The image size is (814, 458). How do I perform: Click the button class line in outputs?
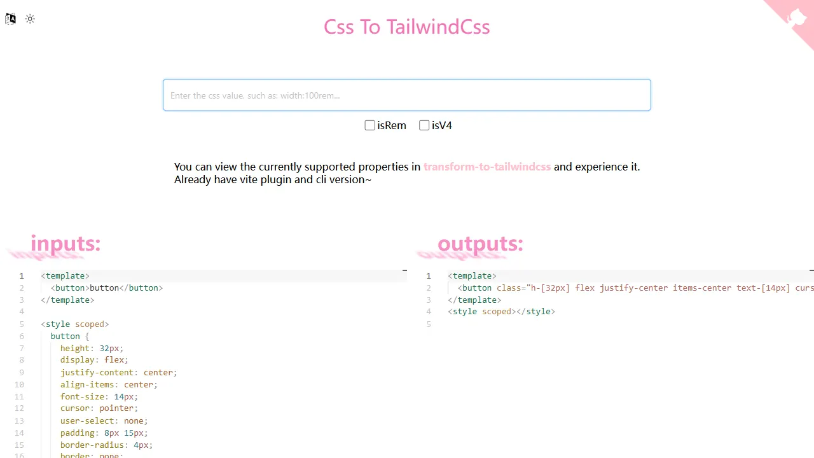pyautogui.click(x=635, y=288)
